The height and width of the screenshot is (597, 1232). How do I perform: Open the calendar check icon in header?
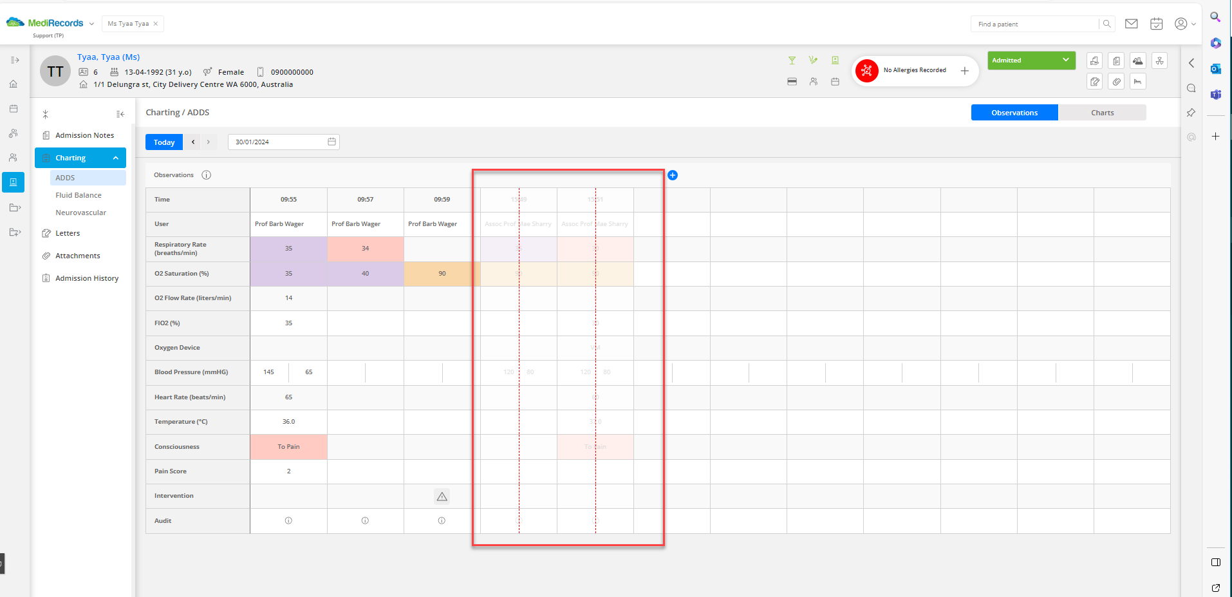[1157, 24]
